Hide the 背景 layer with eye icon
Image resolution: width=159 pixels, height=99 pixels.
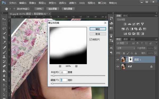(x=118, y=66)
